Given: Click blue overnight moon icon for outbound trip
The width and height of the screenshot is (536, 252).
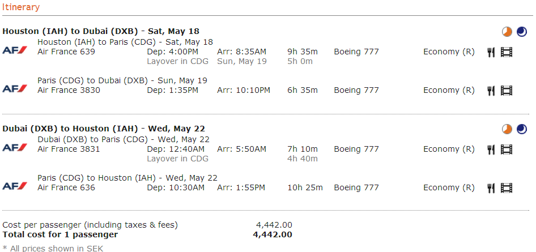Looking at the screenshot, I should [522, 32].
